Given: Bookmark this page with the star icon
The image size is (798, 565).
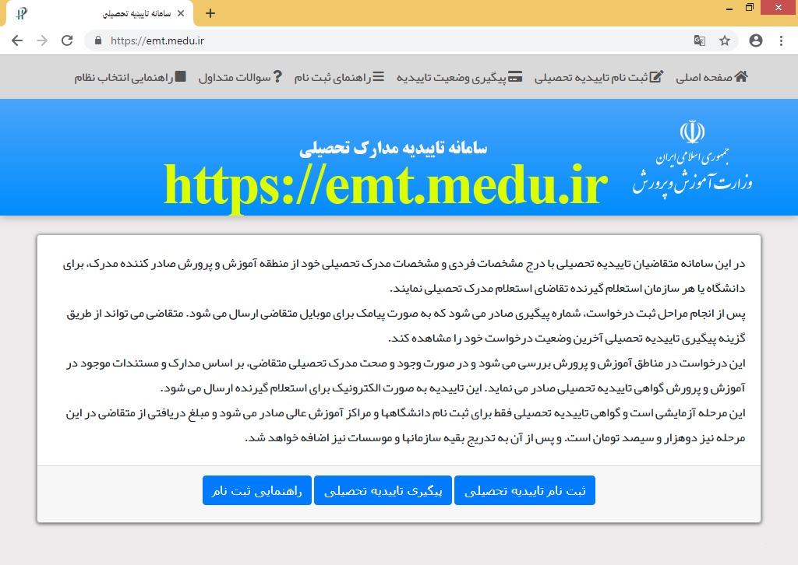Looking at the screenshot, I should point(725,40).
